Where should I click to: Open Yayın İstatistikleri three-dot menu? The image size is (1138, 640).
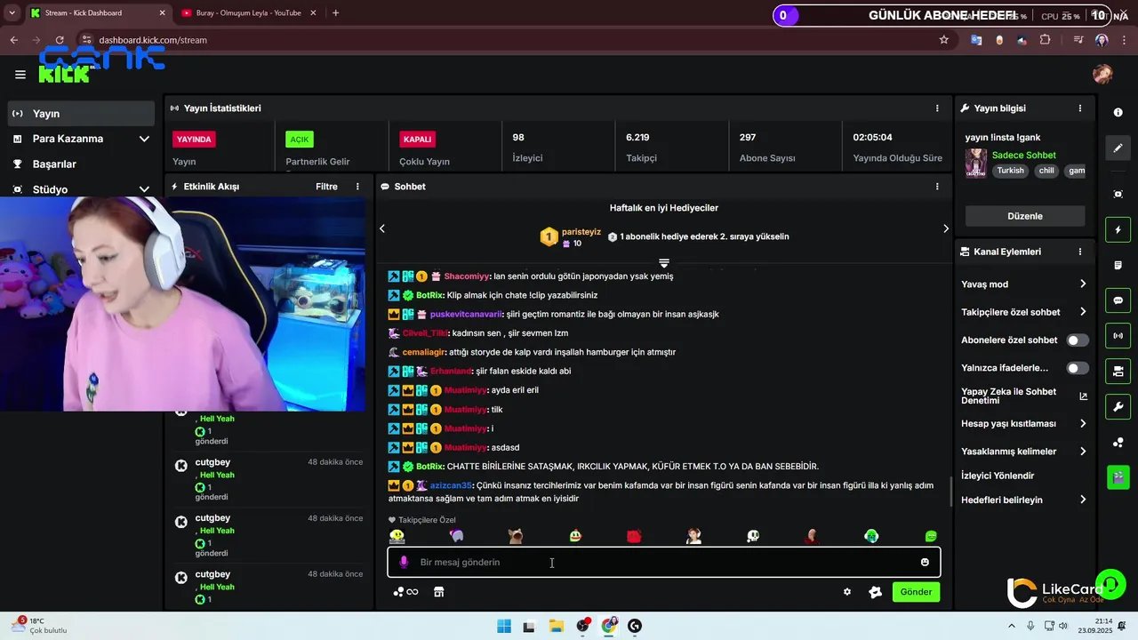937,108
